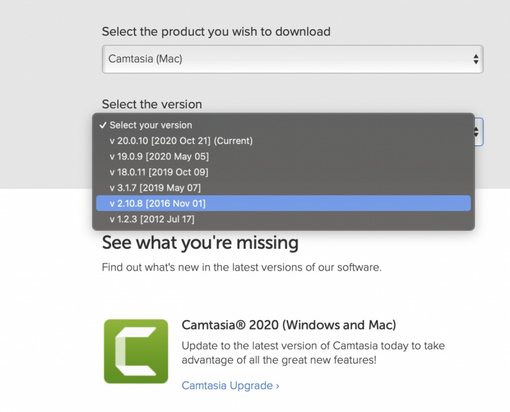Select v 20.0.10 [2020 Oct 21] (Current)

[283, 140]
